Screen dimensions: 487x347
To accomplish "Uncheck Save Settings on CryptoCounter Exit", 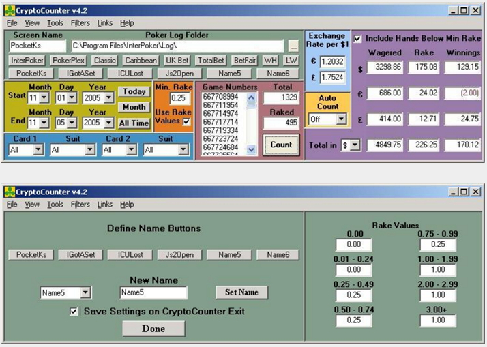I will pyautogui.click(x=74, y=312).
